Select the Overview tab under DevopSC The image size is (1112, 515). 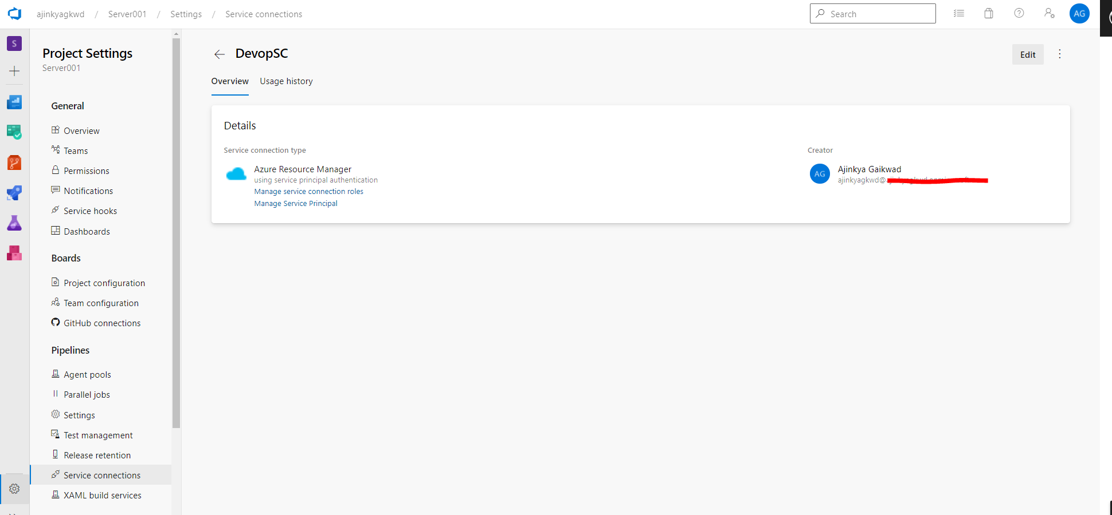pos(230,81)
